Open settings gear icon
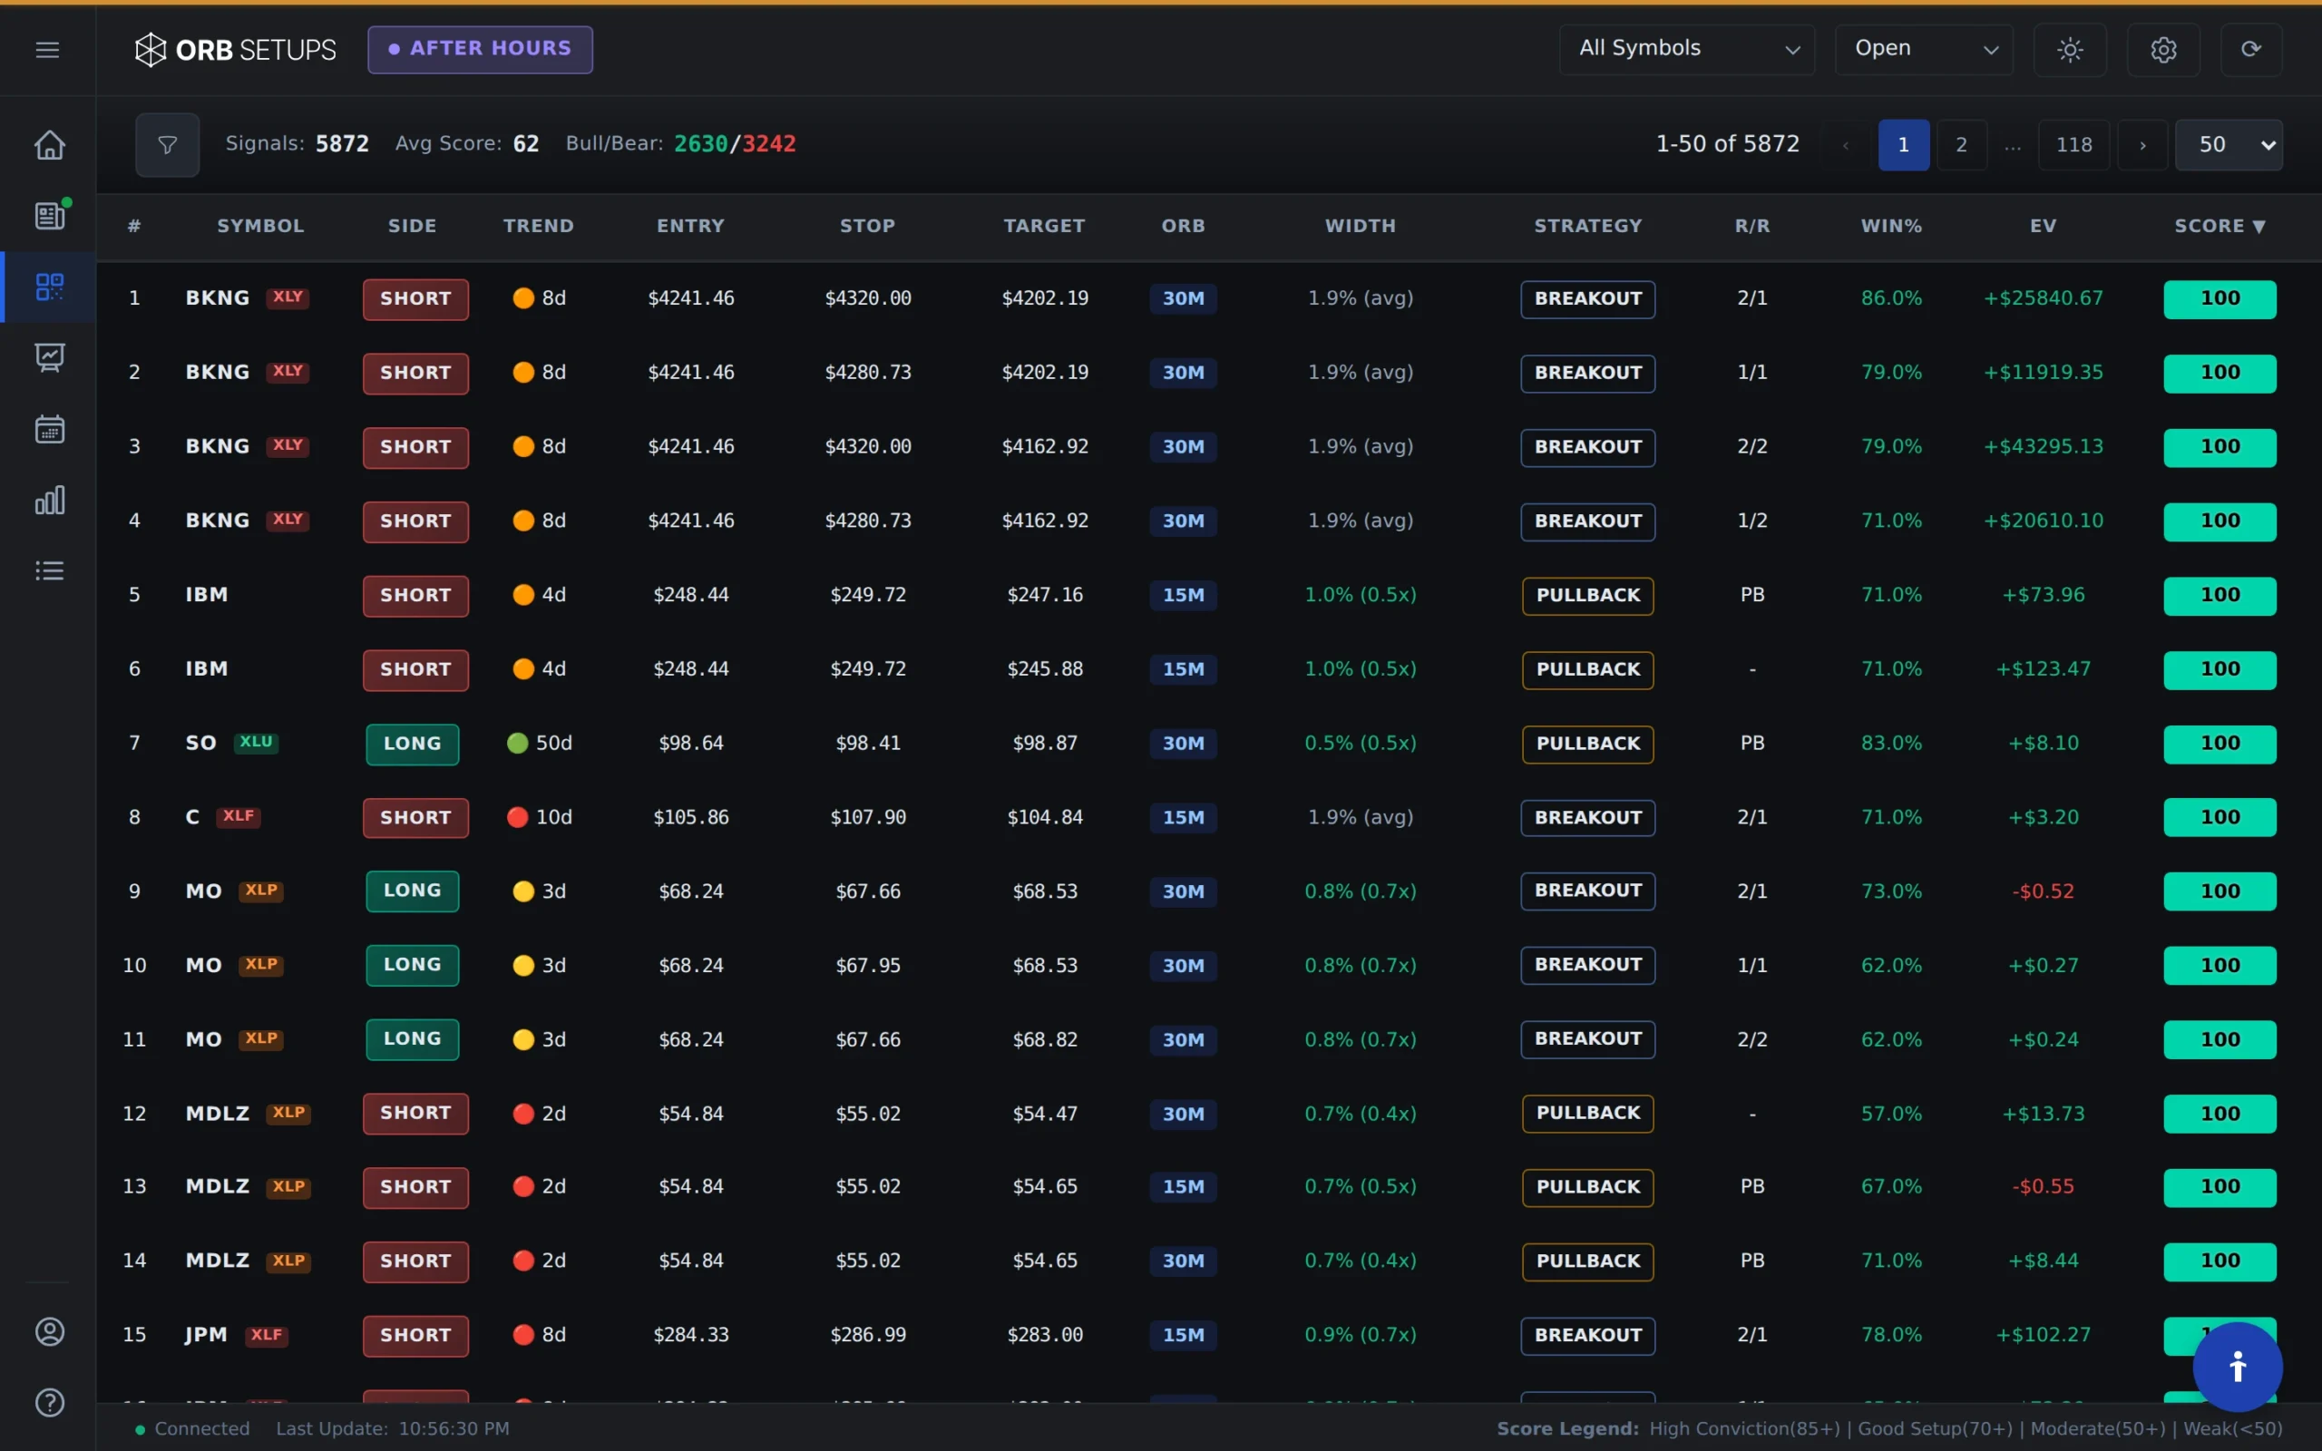The width and height of the screenshot is (2322, 1451). pos(2162,50)
